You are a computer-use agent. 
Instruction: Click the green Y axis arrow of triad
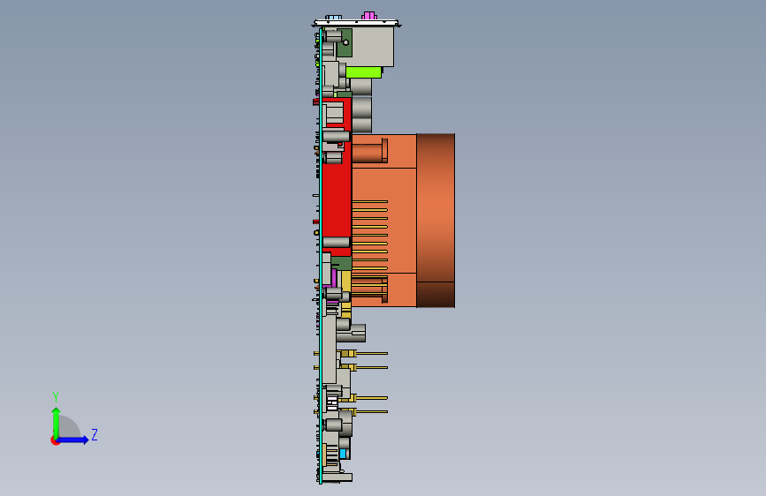tap(57, 422)
